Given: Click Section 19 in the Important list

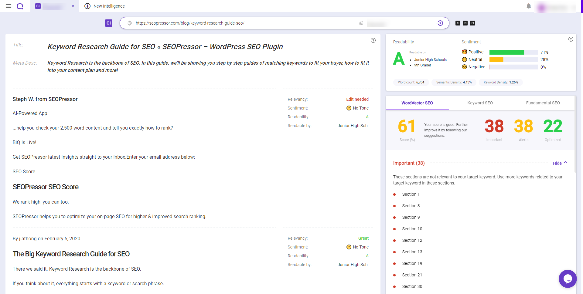Looking at the screenshot, I should (x=412, y=263).
